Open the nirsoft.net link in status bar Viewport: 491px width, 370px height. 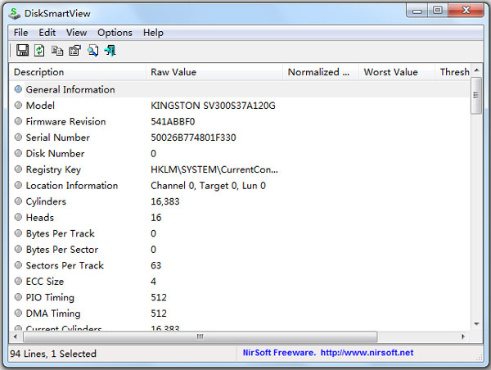click(x=367, y=353)
